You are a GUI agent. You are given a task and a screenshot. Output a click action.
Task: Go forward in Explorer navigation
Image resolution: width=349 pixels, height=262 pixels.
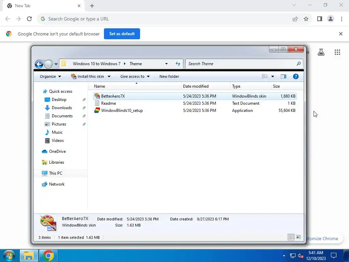48,64
